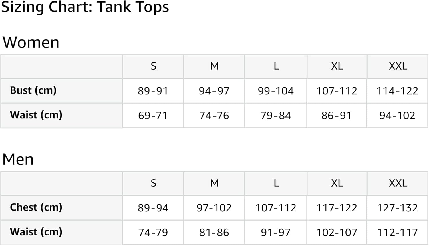
Task: Click the chest value 127-132
Action: coord(397,208)
